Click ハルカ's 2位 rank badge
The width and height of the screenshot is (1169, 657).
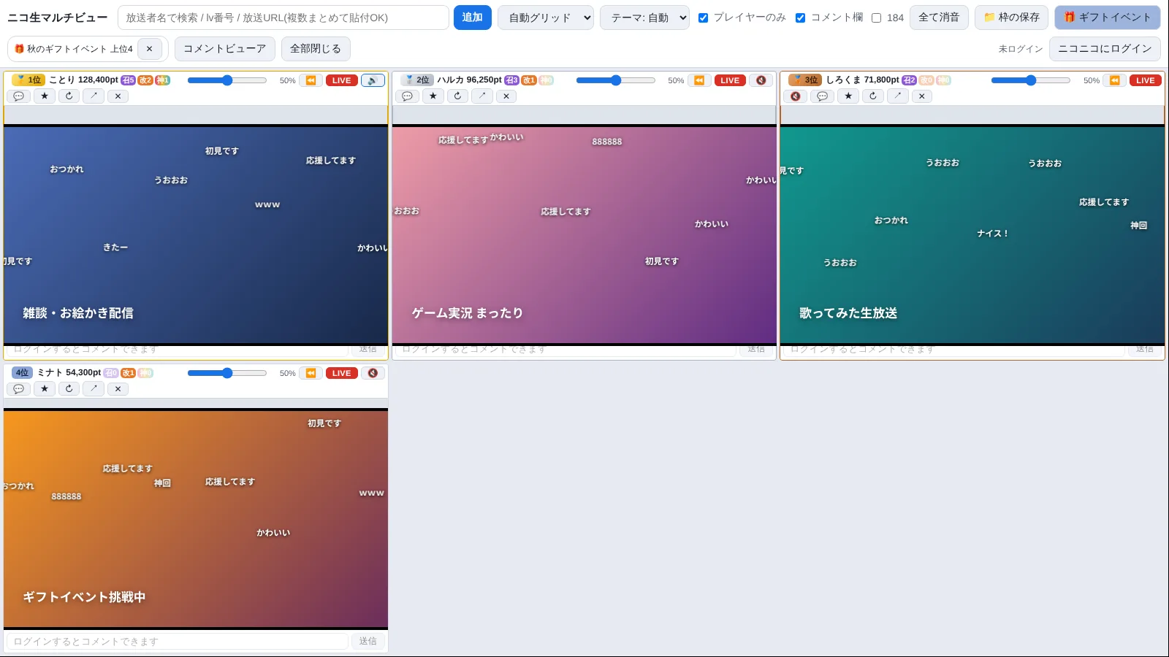point(417,80)
